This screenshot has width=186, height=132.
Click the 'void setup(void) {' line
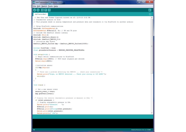click(41, 55)
